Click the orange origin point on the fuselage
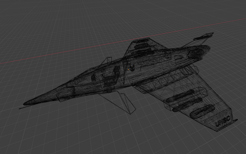This screenshot has height=154, width=246. 128,69
